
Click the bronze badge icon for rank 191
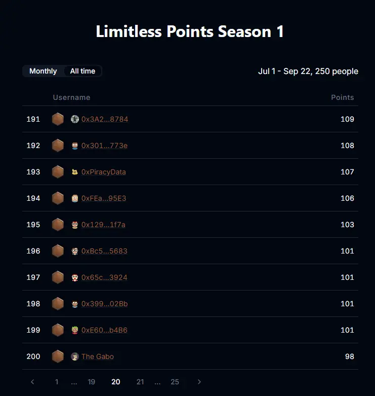(x=58, y=119)
